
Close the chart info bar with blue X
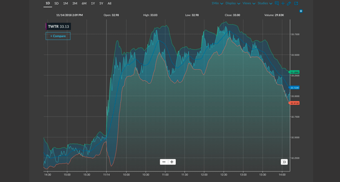(301, 11)
